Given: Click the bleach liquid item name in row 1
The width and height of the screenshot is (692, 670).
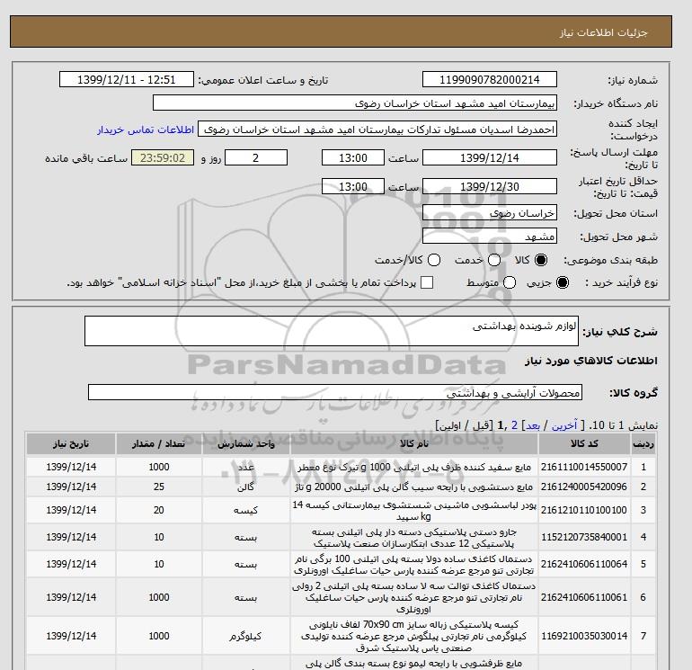Looking at the screenshot, I should point(414,467).
